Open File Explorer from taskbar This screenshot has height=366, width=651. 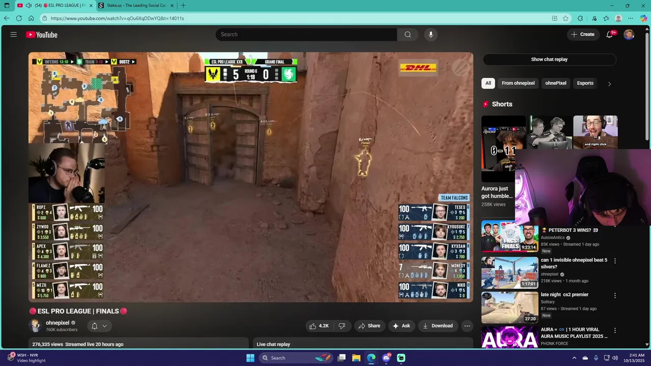pyautogui.click(x=357, y=358)
